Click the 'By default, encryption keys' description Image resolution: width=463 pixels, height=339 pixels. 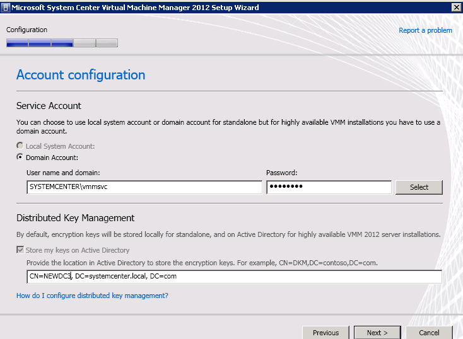coord(228,234)
